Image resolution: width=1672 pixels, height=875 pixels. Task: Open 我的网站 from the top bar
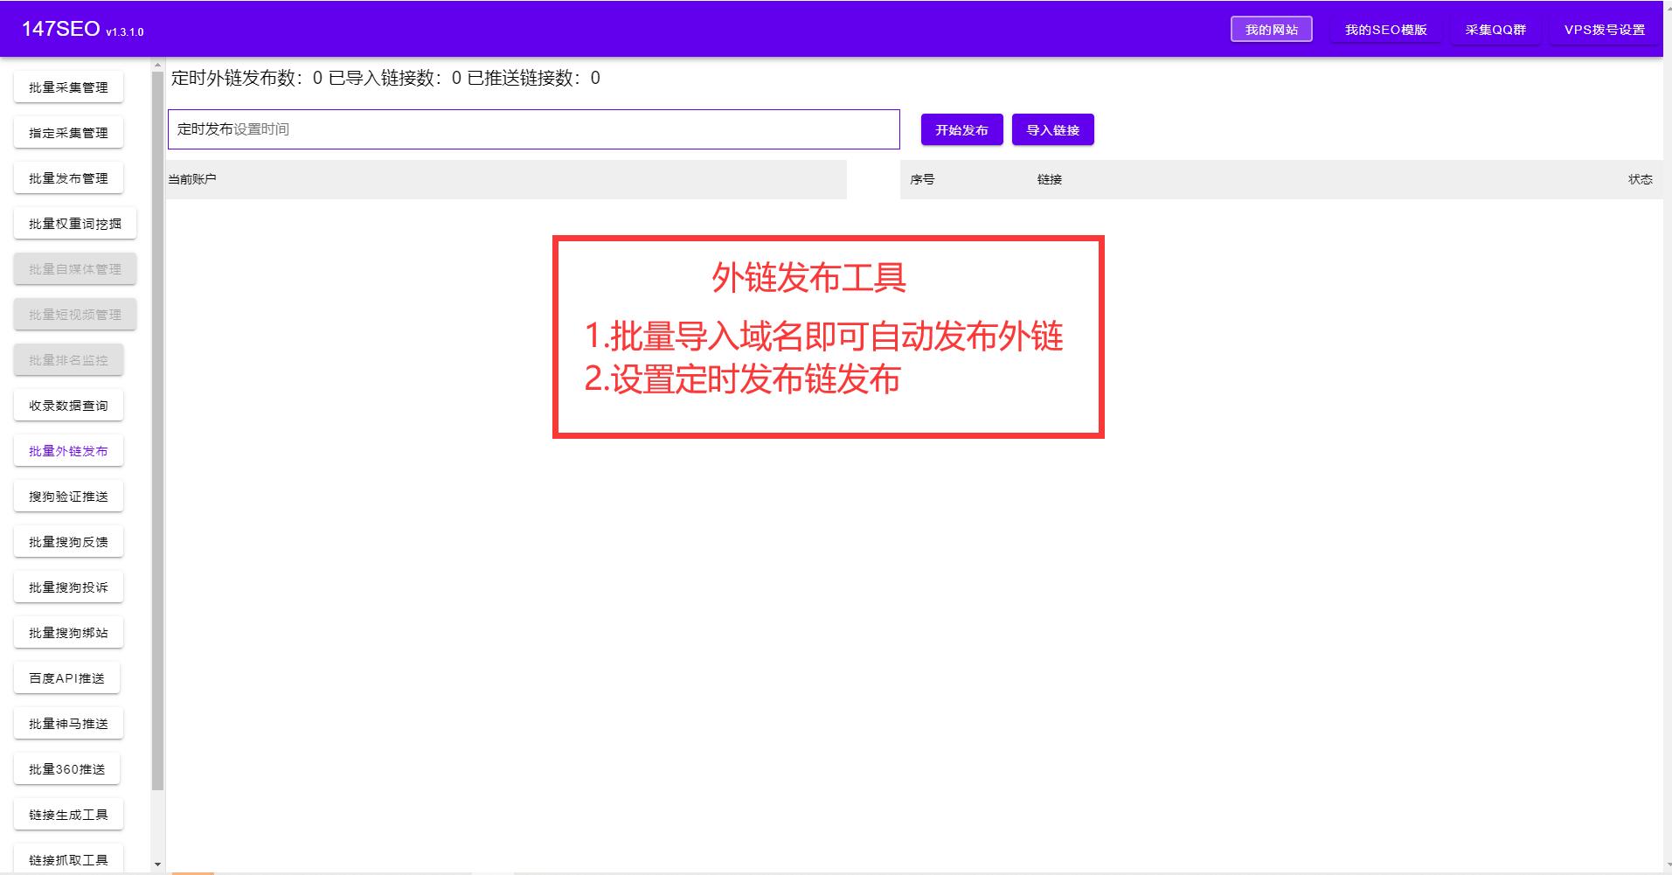pyautogui.click(x=1272, y=28)
